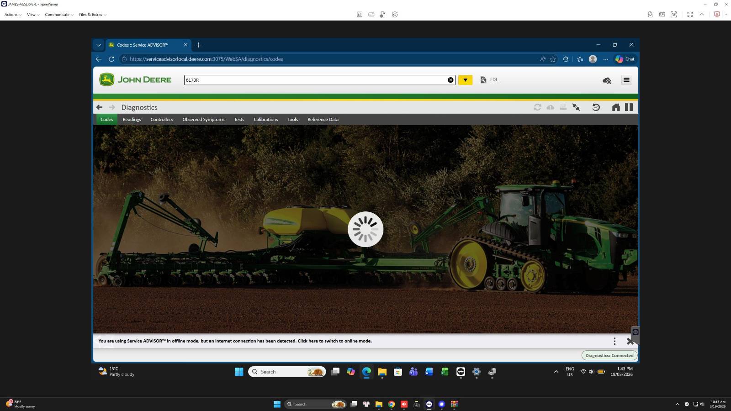Open the browser tab list chevron
This screenshot has height=411, width=731.
click(99, 45)
